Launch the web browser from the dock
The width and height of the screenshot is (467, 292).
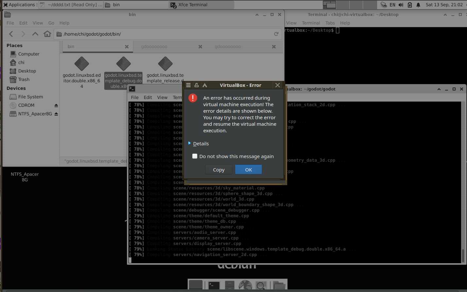tap(245, 285)
